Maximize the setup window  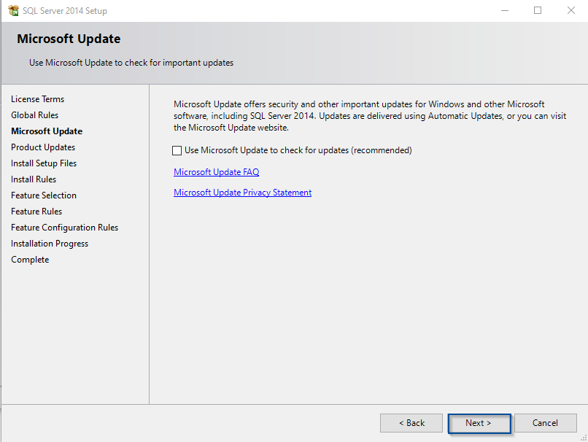click(538, 11)
